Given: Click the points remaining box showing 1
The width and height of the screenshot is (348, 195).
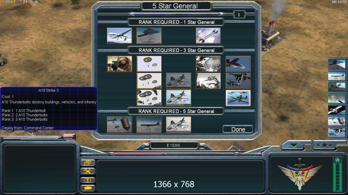Looking at the screenshot, I should tap(239, 15).
